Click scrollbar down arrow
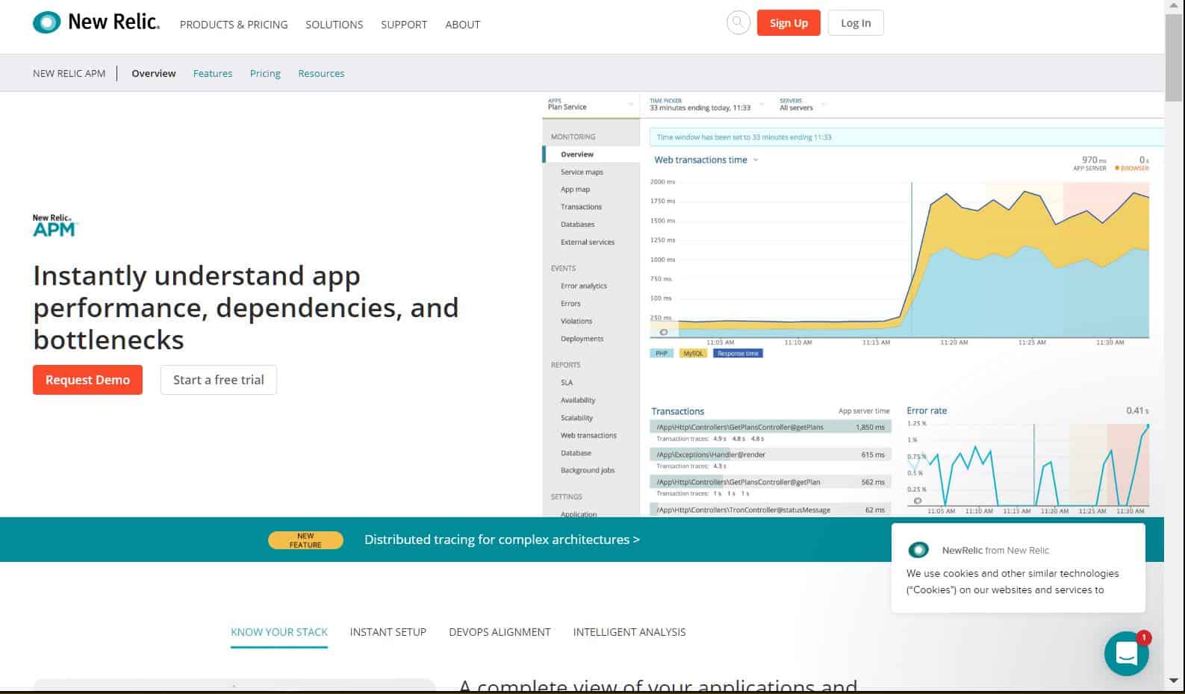1185x694 pixels. coord(1174,681)
